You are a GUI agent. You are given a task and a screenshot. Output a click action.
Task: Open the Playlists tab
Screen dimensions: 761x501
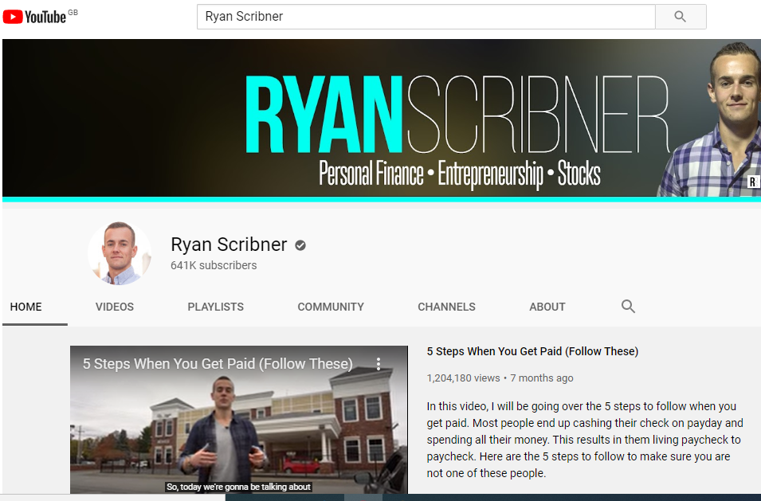pos(215,307)
